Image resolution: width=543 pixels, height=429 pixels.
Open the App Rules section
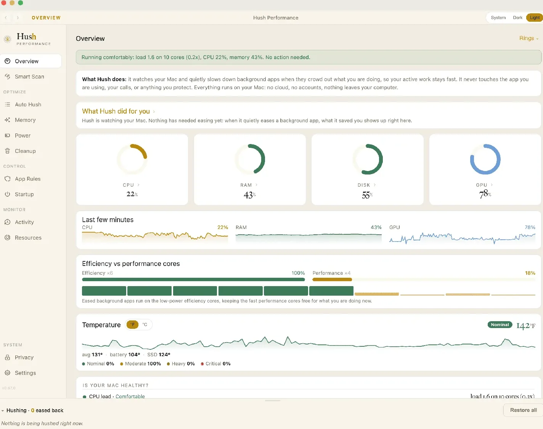[31, 179]
